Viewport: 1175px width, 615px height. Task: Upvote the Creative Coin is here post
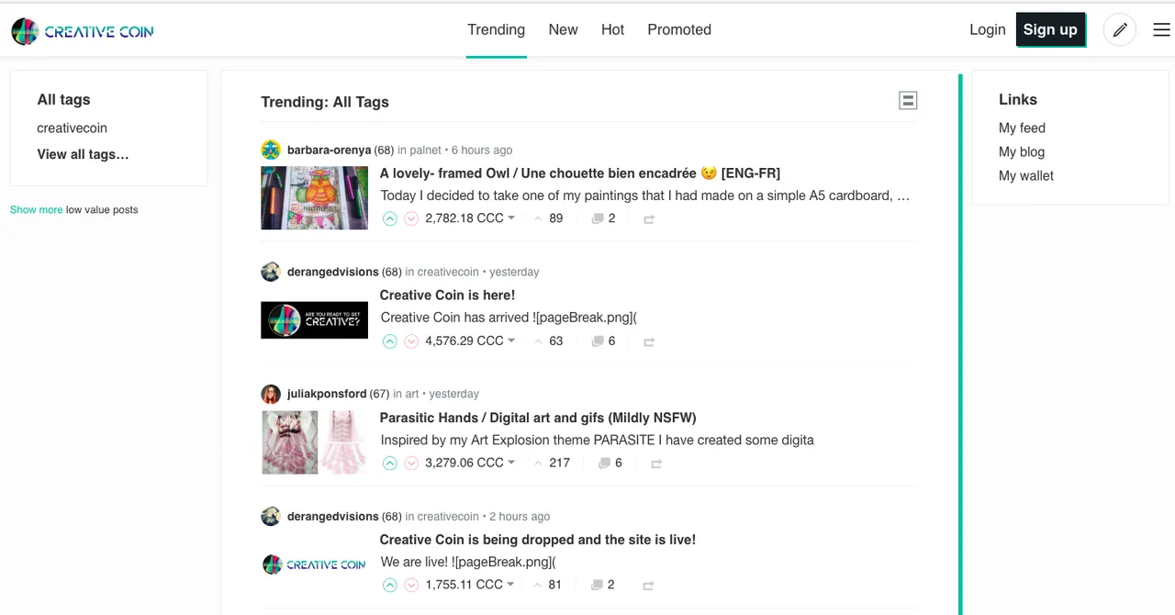(x=389, y=341)
